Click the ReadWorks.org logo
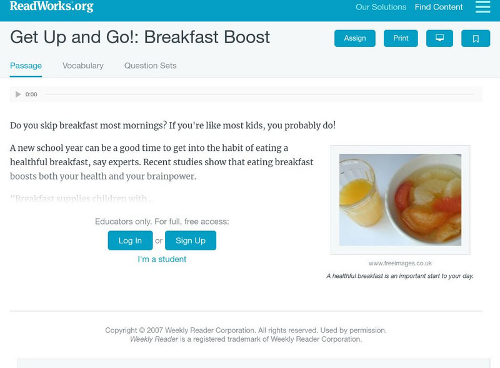This screenshot has width=500, height=368. 51,7
